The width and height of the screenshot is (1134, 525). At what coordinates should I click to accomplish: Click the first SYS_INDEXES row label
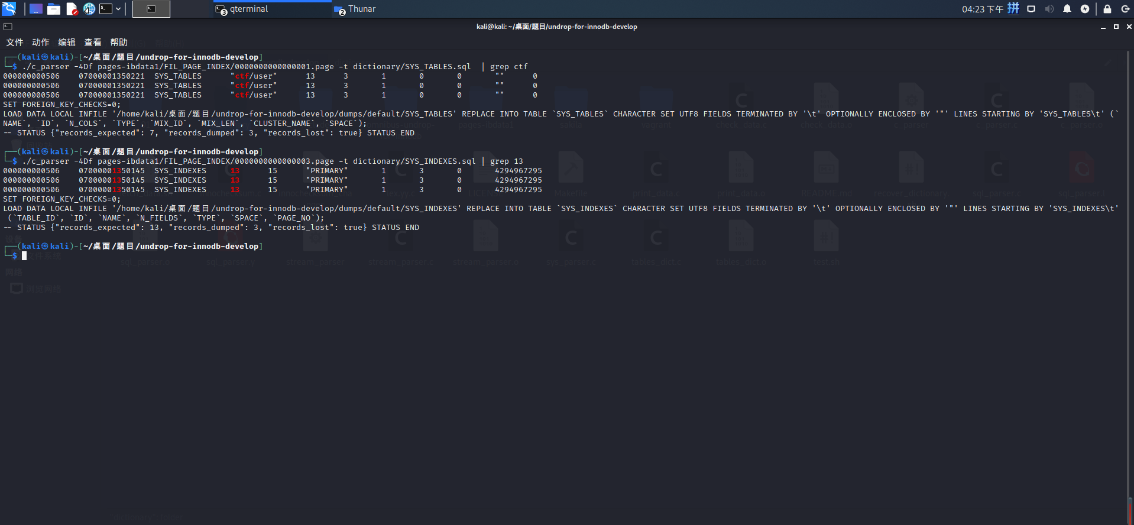(x=180, y=171)
